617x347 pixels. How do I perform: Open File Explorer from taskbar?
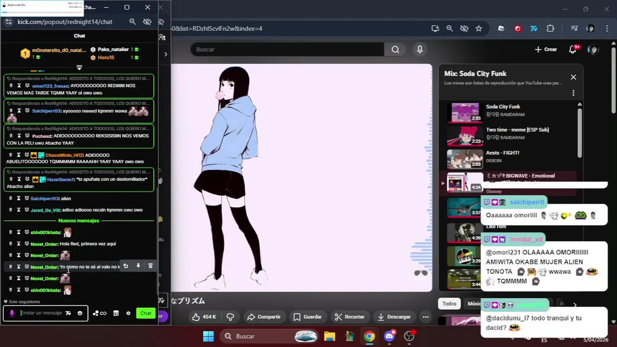coord(329,336)
